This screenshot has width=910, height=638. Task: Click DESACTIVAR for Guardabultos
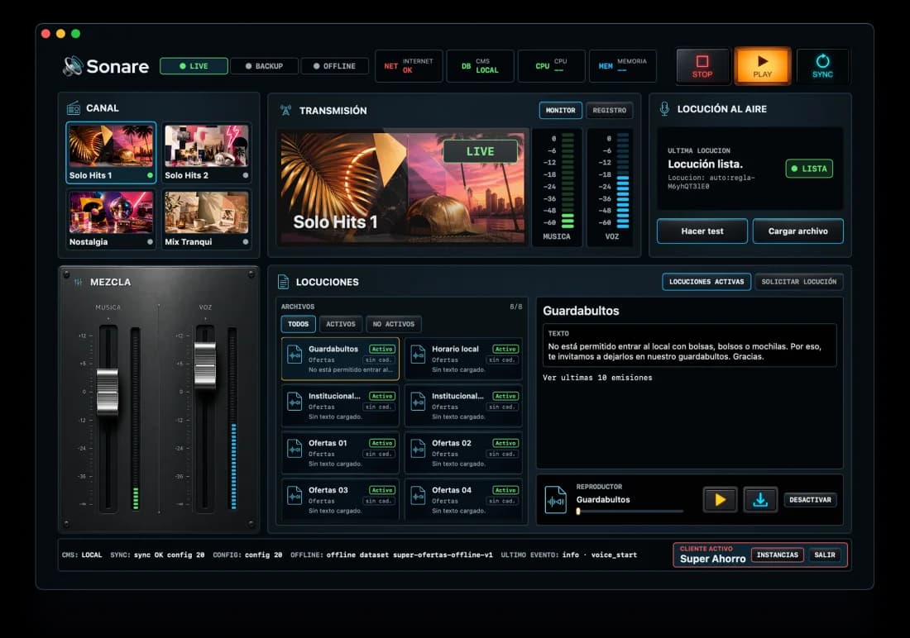tap(810, 499)
